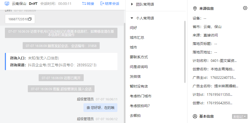Expand the 团队常用语 section

point(132,4)
